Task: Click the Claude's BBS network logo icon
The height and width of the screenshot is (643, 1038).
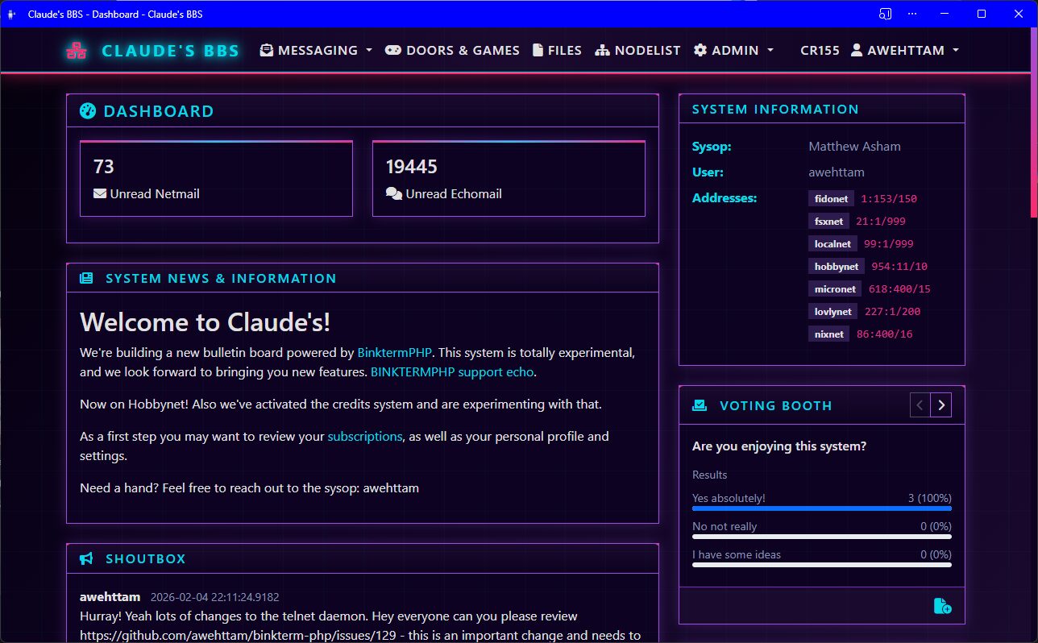Action: point(77,51)
